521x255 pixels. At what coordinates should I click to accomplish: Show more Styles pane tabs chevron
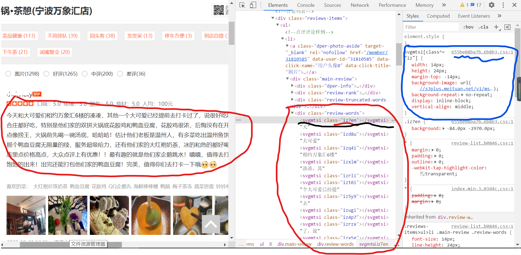click(x=500, y=16)
